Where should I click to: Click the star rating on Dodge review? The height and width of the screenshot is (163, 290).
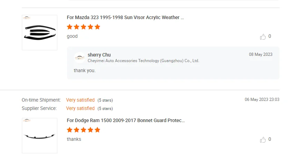click(83, 130)
